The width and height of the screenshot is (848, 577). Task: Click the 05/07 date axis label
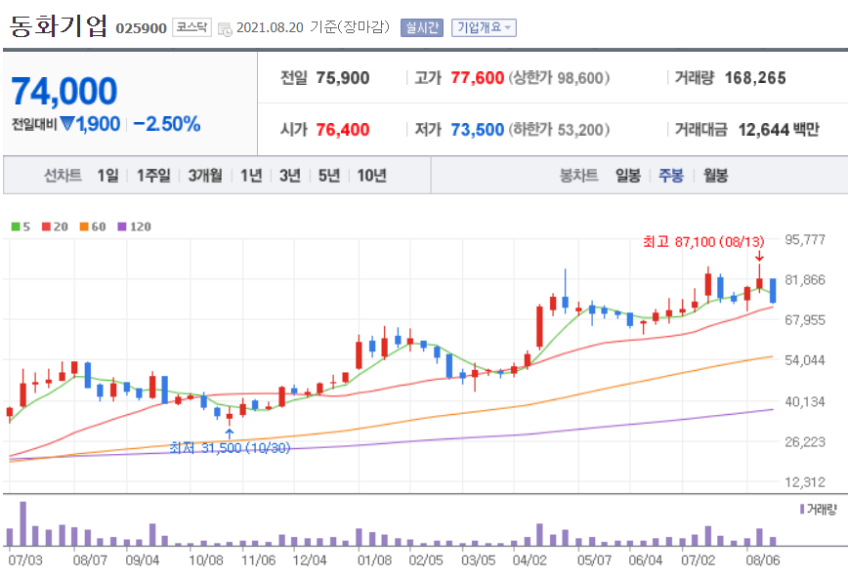594,560
